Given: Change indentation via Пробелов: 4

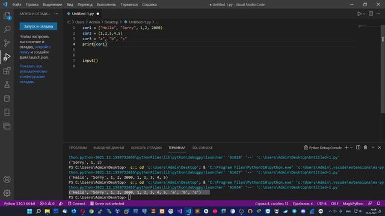Looking at the screenshot, I should tap(303, 203).
